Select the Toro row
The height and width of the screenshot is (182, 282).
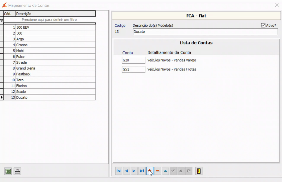(x=50, y=80)
